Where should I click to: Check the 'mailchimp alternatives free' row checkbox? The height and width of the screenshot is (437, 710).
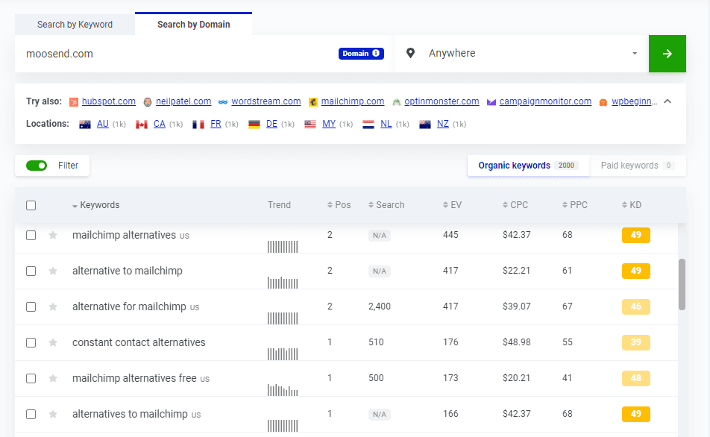click(x=31, y=378)
